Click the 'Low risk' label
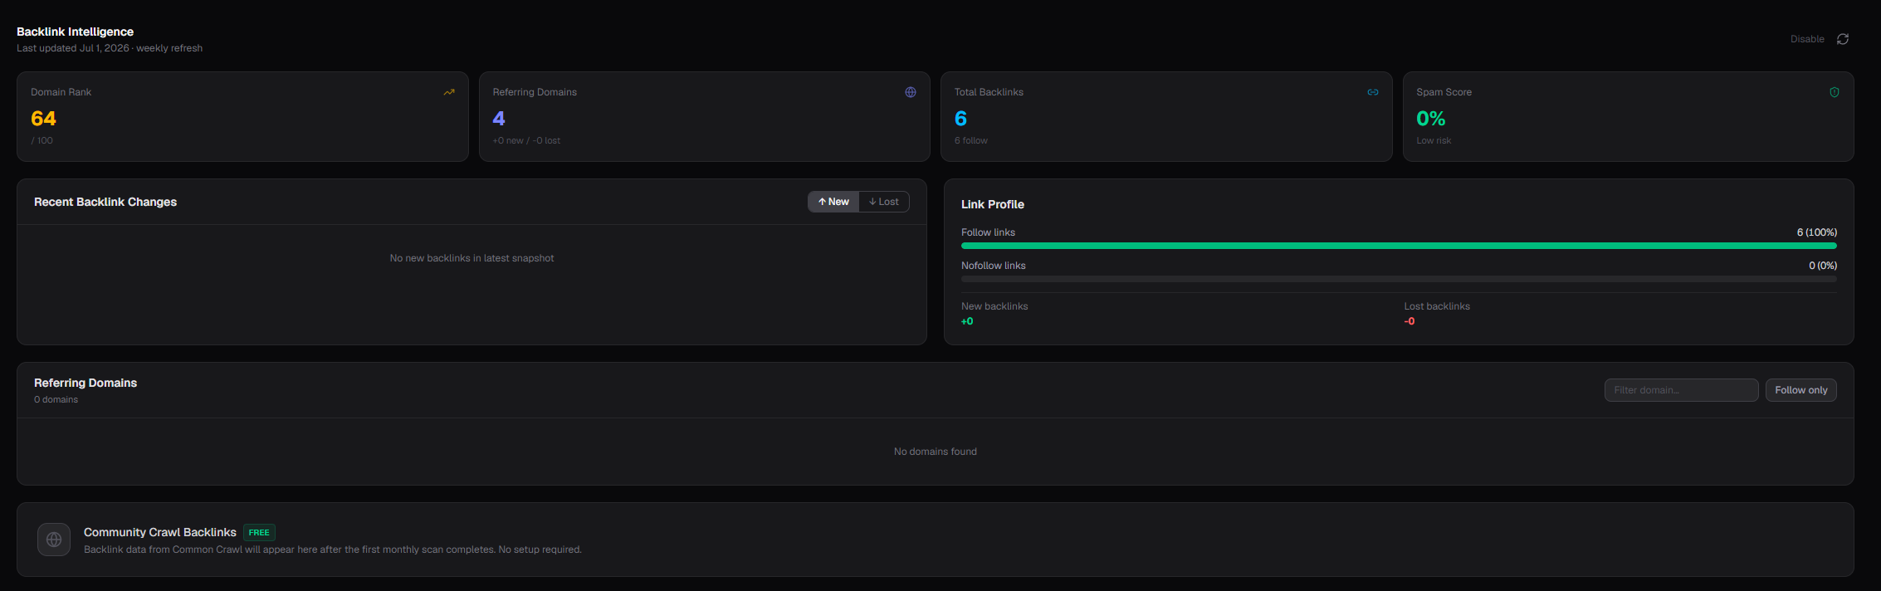Image resolution: width=1881 pixels, height=591 pixels. [x=1434, y=140]
